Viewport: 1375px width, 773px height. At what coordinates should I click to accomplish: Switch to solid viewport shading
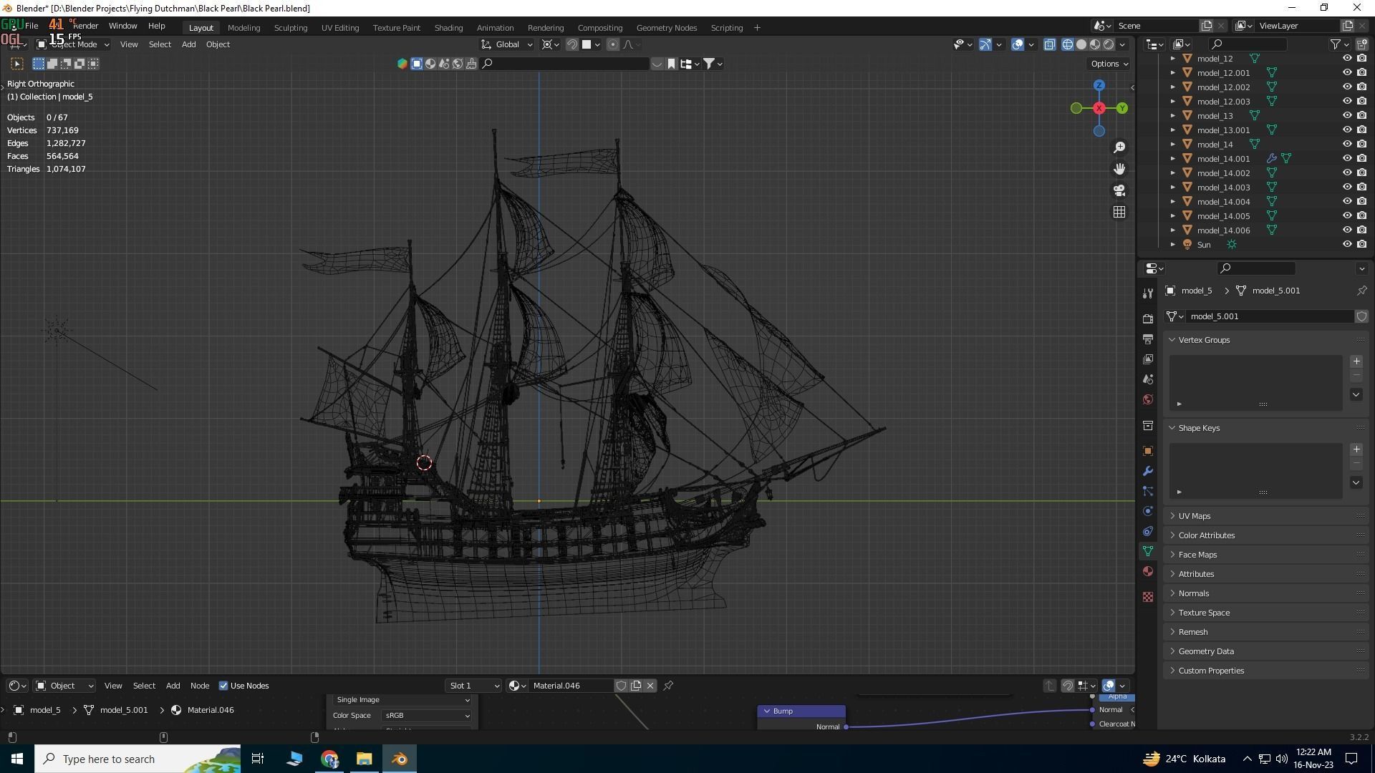[1081, 44]
